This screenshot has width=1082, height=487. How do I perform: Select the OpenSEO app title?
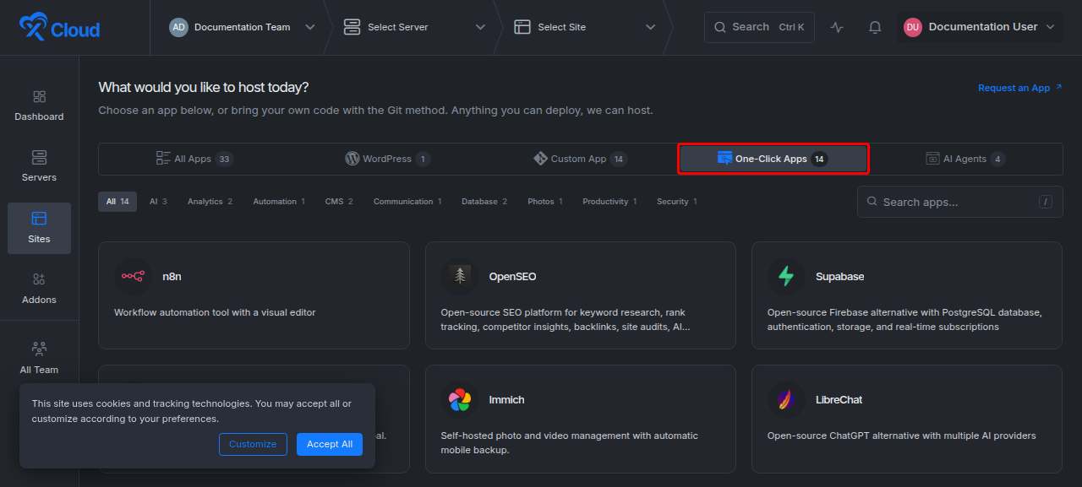point(512,276)
